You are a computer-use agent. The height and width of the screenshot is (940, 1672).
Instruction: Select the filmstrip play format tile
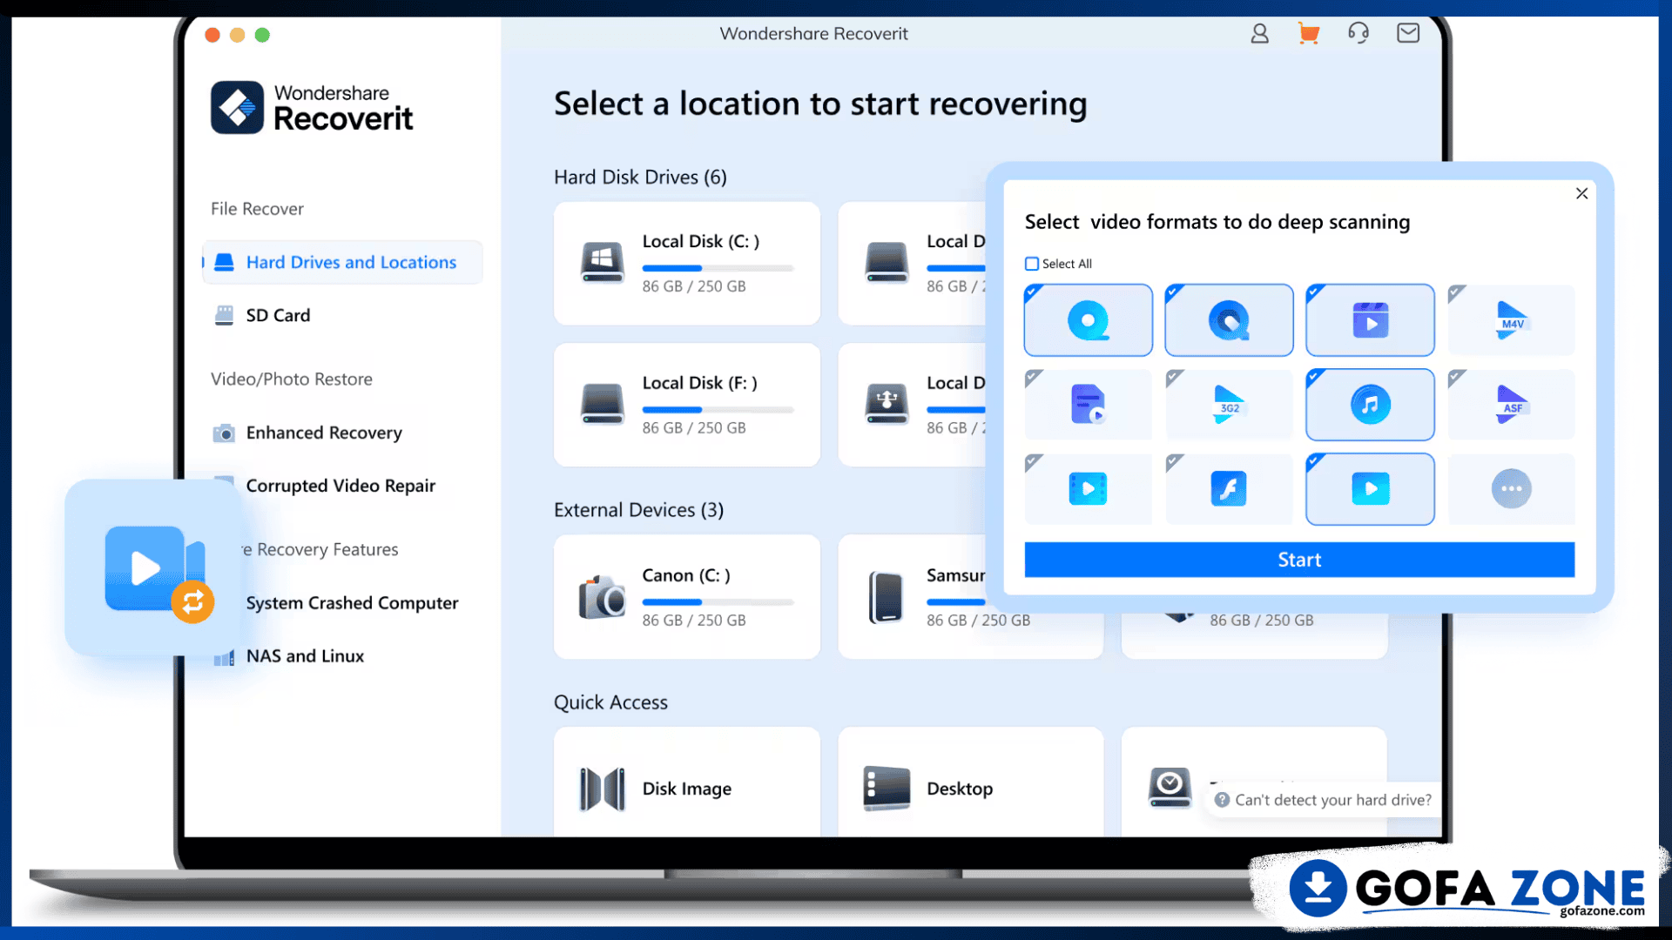pyautogui.click(x=1089, y=488)
